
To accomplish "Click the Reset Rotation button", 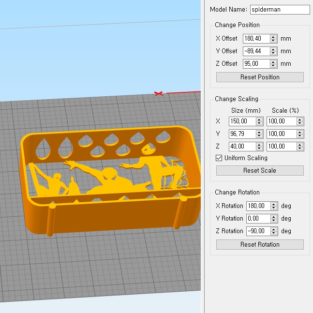I will (260, 244).
